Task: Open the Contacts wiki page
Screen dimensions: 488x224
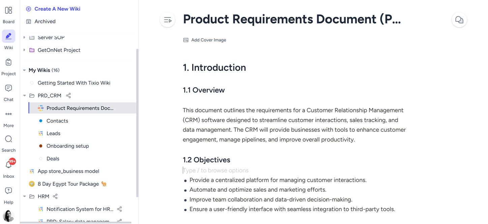Action: click(57, 120)
